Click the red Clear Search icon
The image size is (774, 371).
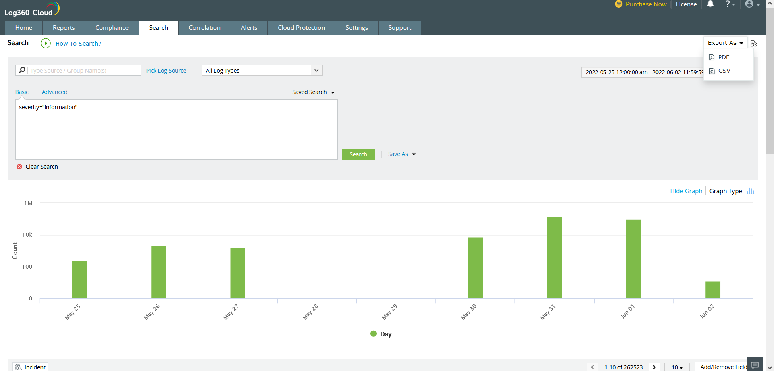tap(19, 167)
